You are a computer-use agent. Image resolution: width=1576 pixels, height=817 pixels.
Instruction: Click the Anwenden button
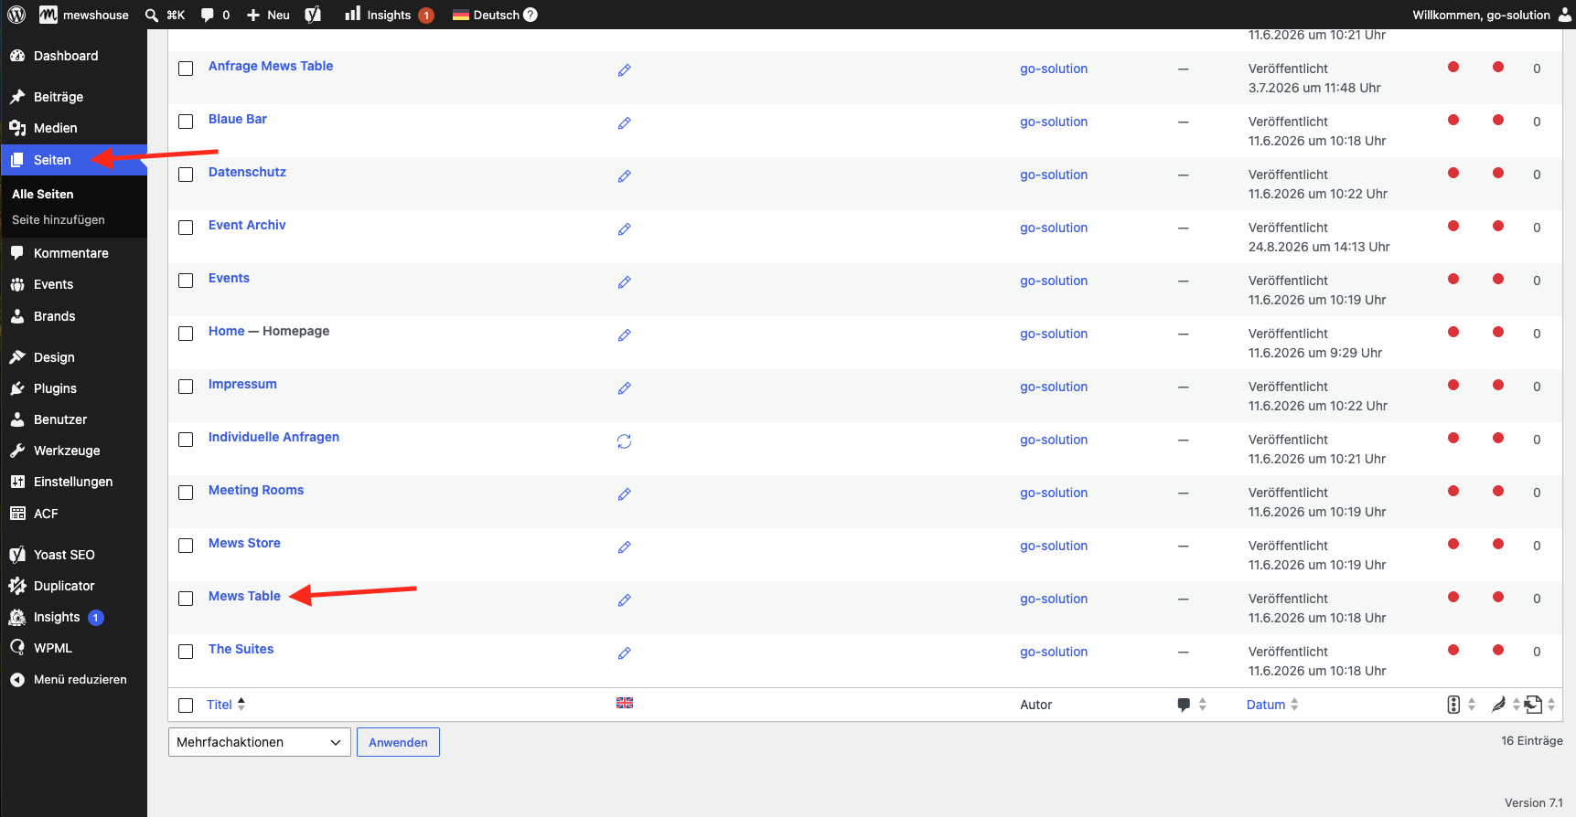click(x=398, y=742)
